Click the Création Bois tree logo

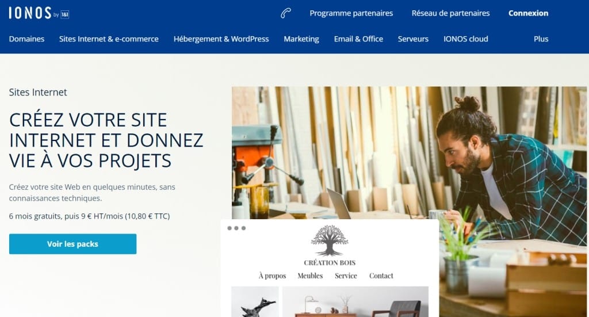(x=330, y=240)
